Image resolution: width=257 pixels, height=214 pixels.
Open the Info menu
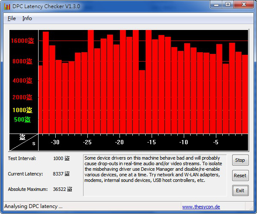click(x=27, y=18)
